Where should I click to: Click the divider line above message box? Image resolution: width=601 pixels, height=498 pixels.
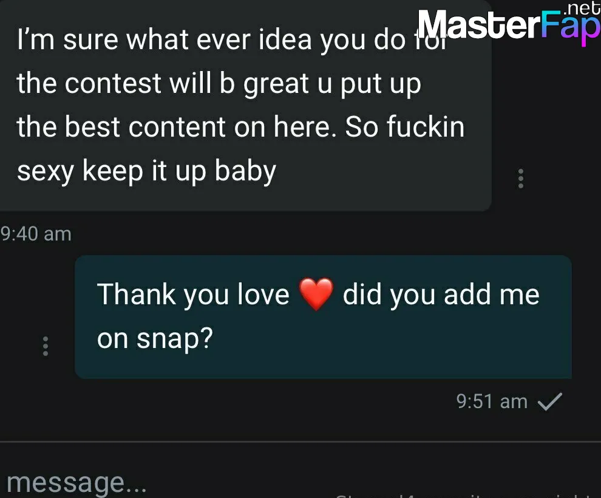[x=300, y=442]
